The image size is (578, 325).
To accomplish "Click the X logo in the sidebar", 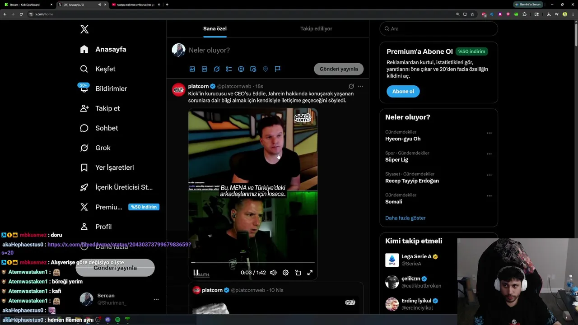I will [84, 29].
